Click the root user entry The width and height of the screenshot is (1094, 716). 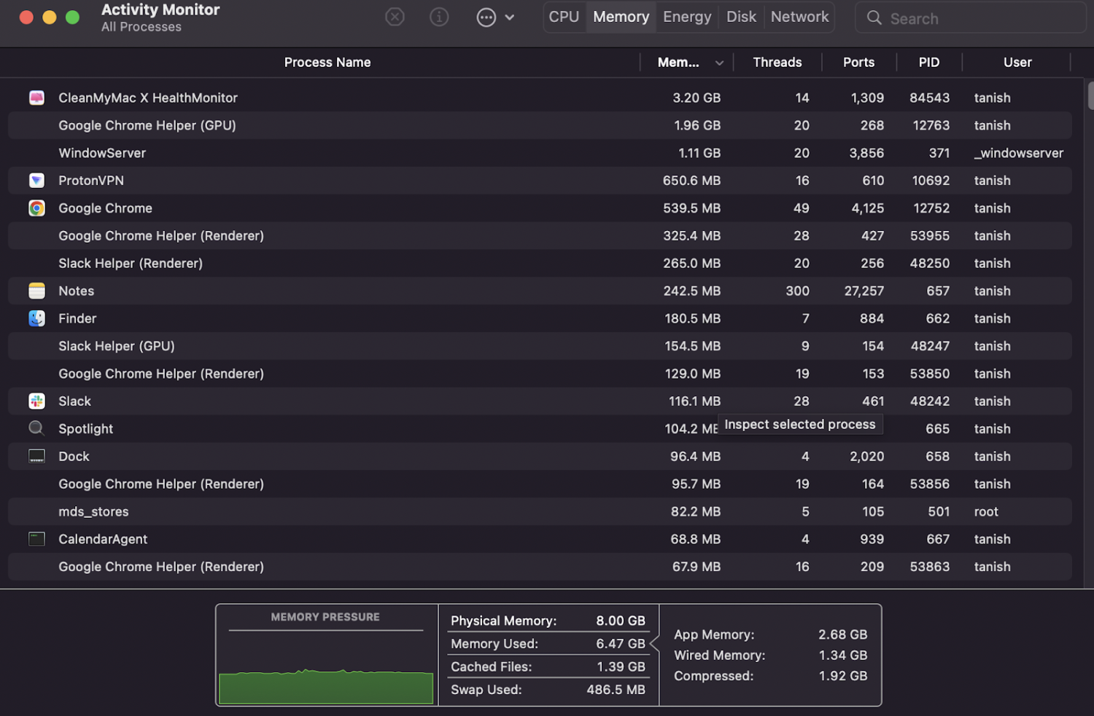986,511
